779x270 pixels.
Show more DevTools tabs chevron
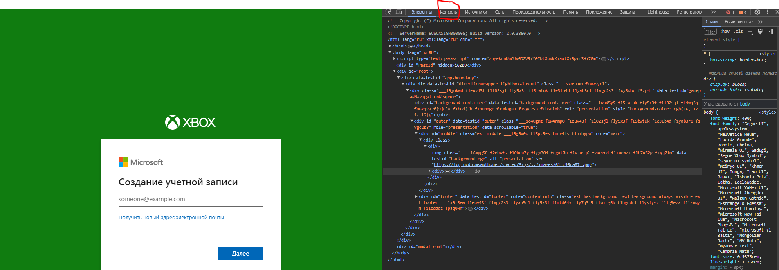coord(714,12)
